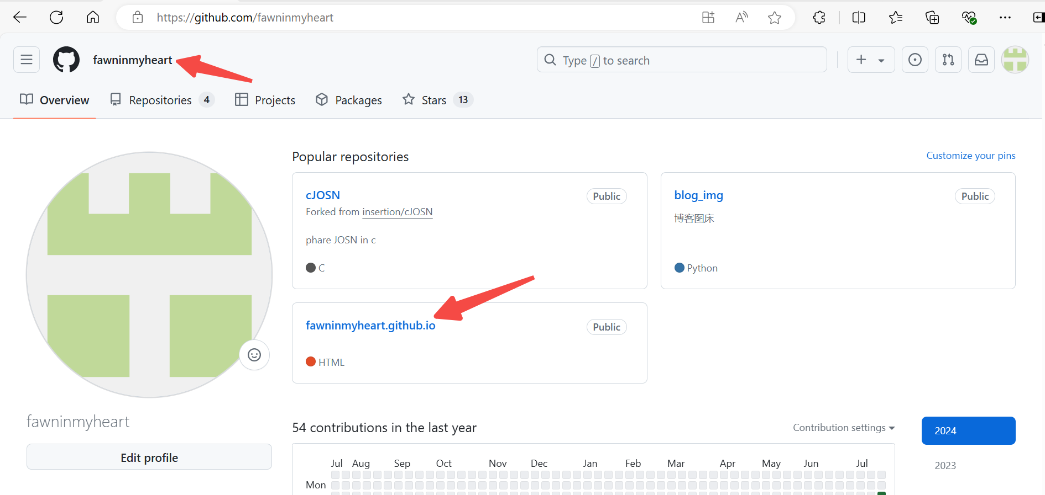Screen dimensions: 1045x495
Task: Open the GitHub Pull requests icon
Action: pos(948,60)
